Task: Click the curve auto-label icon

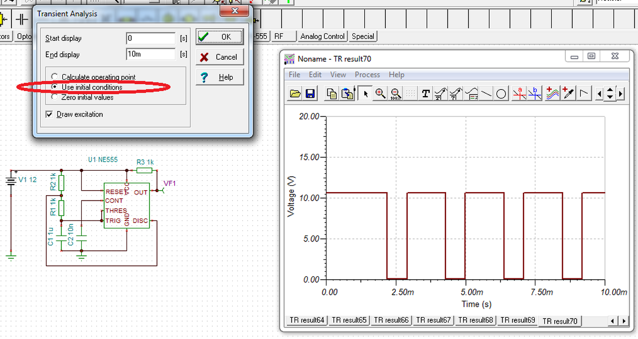Action: 441,94
